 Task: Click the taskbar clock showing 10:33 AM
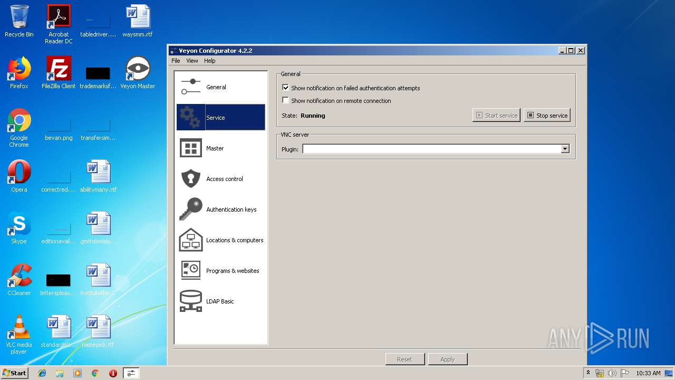[648, 373]
